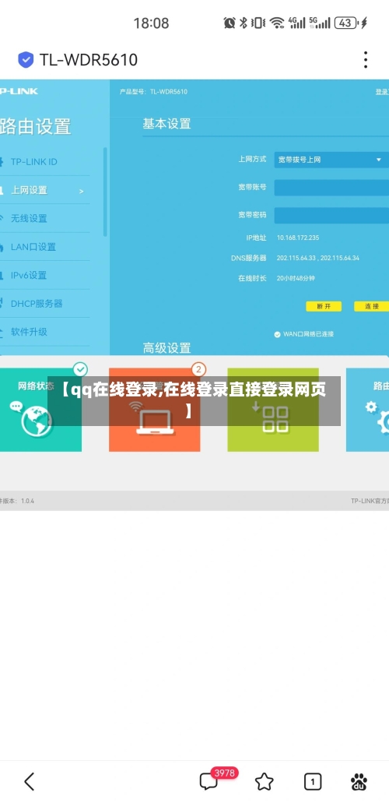Click the 高级设置 heading

click(x=166, y=348)
